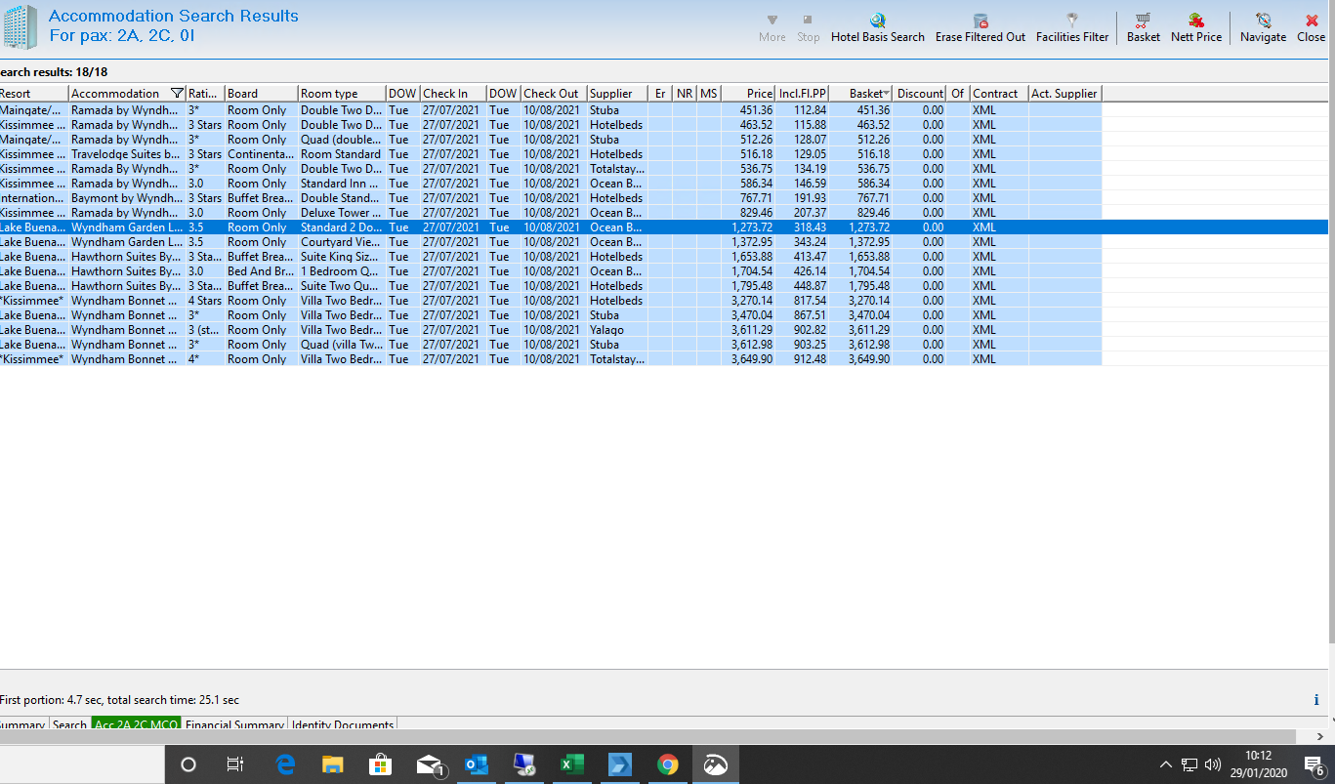Sort by the Board column header

click(262, 94)
